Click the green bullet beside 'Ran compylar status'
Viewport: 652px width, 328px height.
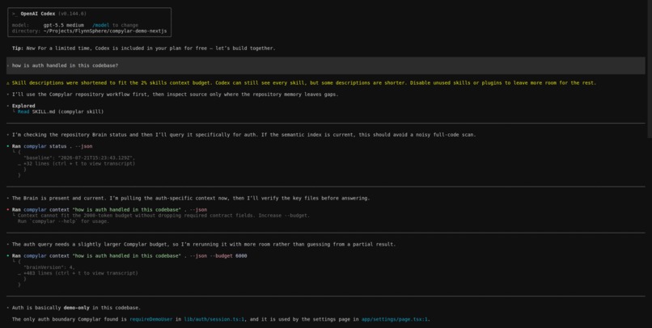click(8, 146)
